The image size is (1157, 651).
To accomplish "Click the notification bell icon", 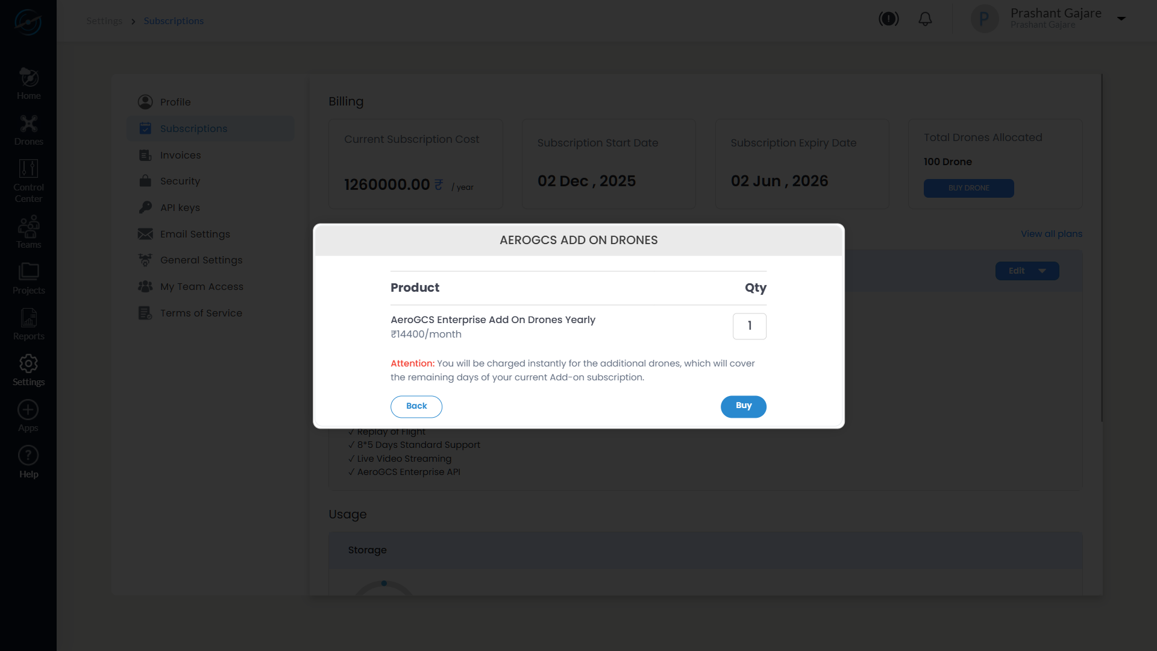I will [x=925, y=19].
